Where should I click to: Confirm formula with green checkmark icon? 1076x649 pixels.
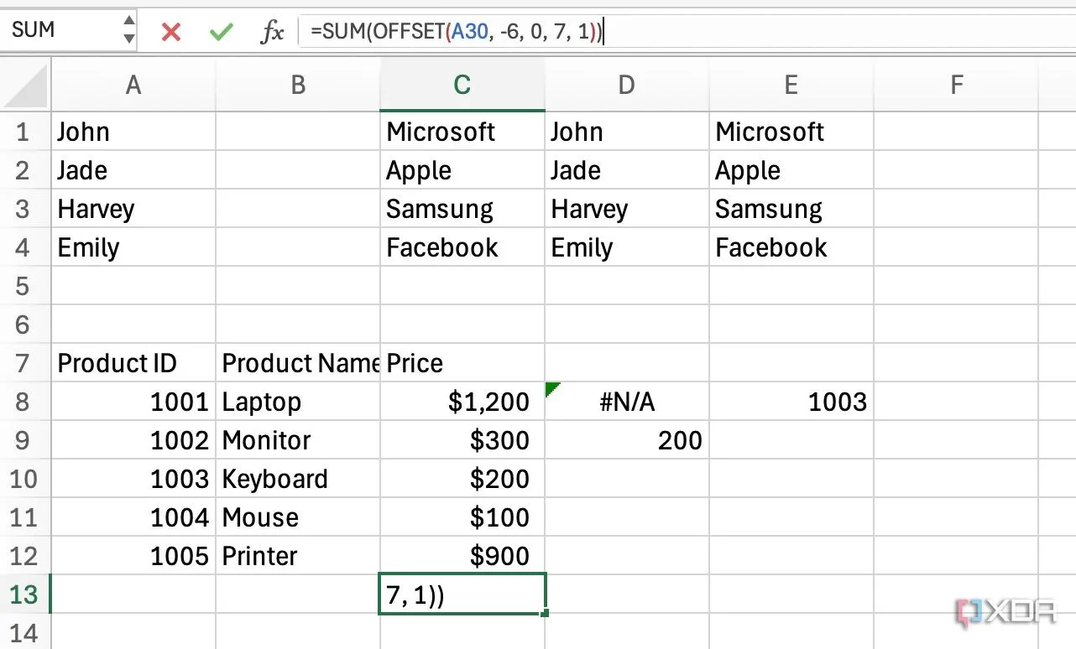click(221, 32)
